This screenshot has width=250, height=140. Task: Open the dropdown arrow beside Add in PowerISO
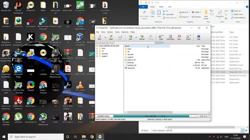point(136,37)
